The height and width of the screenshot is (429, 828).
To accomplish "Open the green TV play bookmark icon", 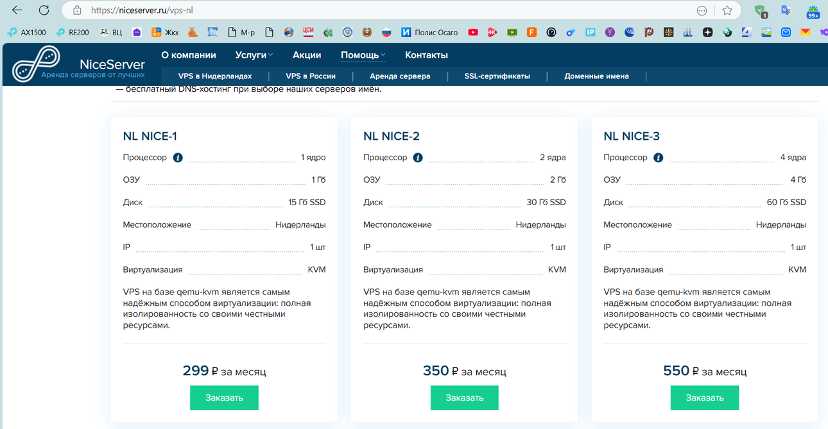I will 512,32.
